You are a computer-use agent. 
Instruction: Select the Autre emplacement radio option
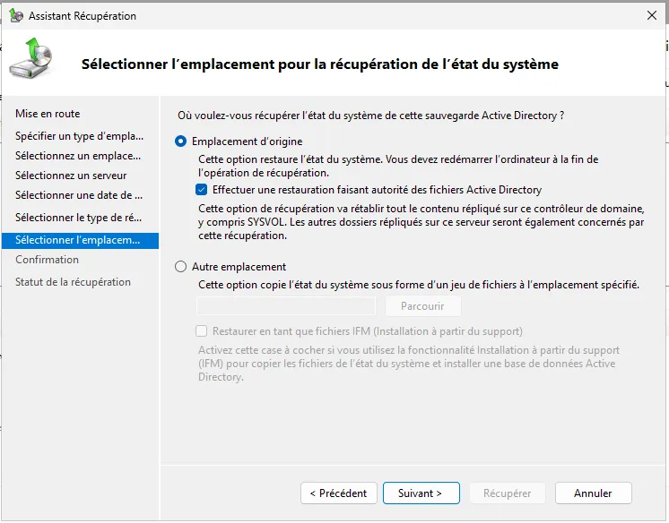tap(181, 267)
